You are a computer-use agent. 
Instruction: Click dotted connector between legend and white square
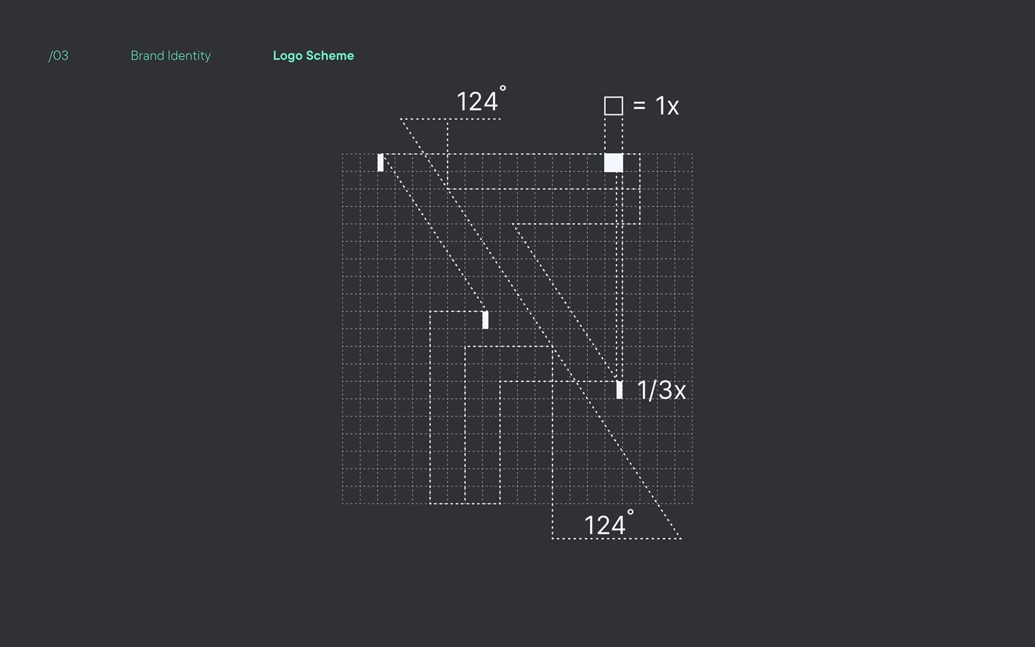tap(613, 135)
